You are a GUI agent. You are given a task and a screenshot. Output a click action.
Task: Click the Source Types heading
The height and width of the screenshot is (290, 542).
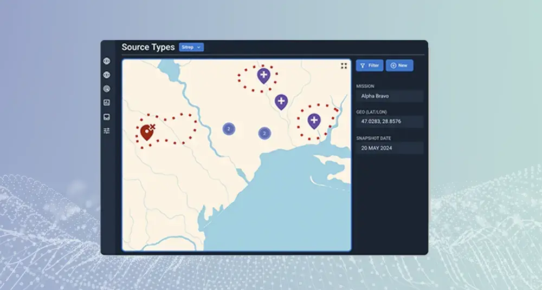148,47
